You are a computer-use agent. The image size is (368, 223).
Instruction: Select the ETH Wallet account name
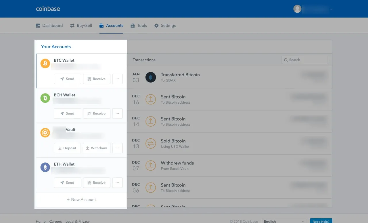click(64, 164)
